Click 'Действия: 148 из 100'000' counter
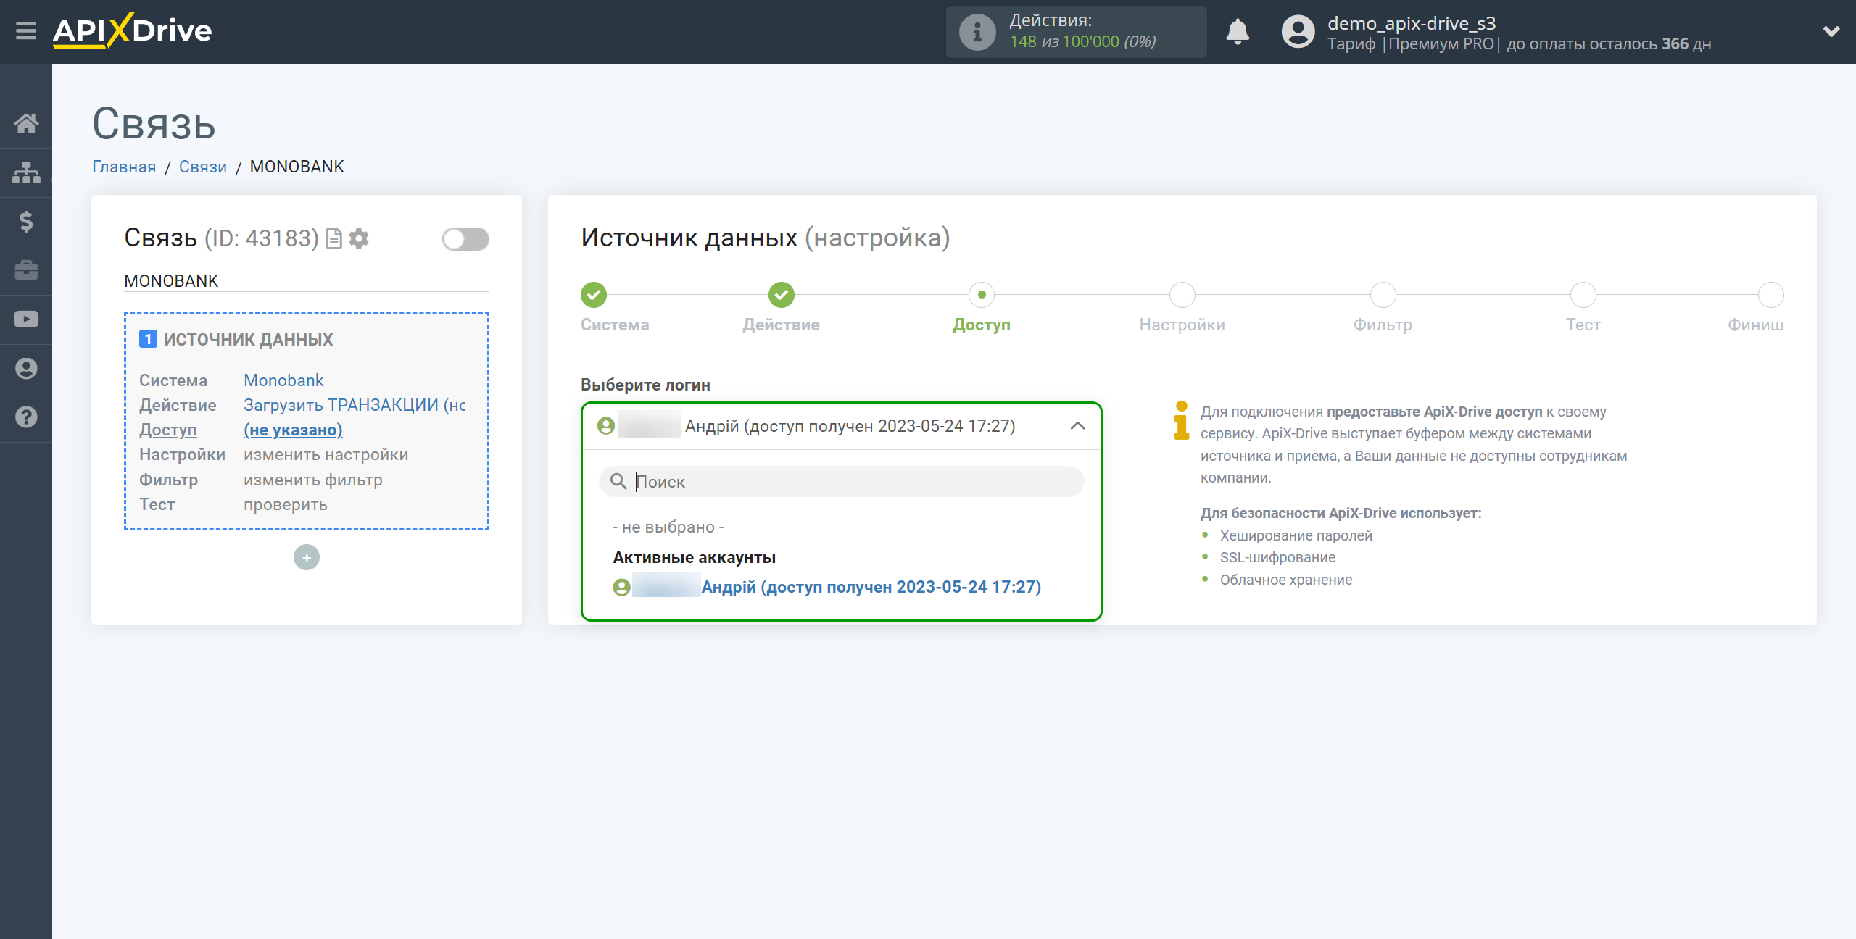 point(1077,32)
